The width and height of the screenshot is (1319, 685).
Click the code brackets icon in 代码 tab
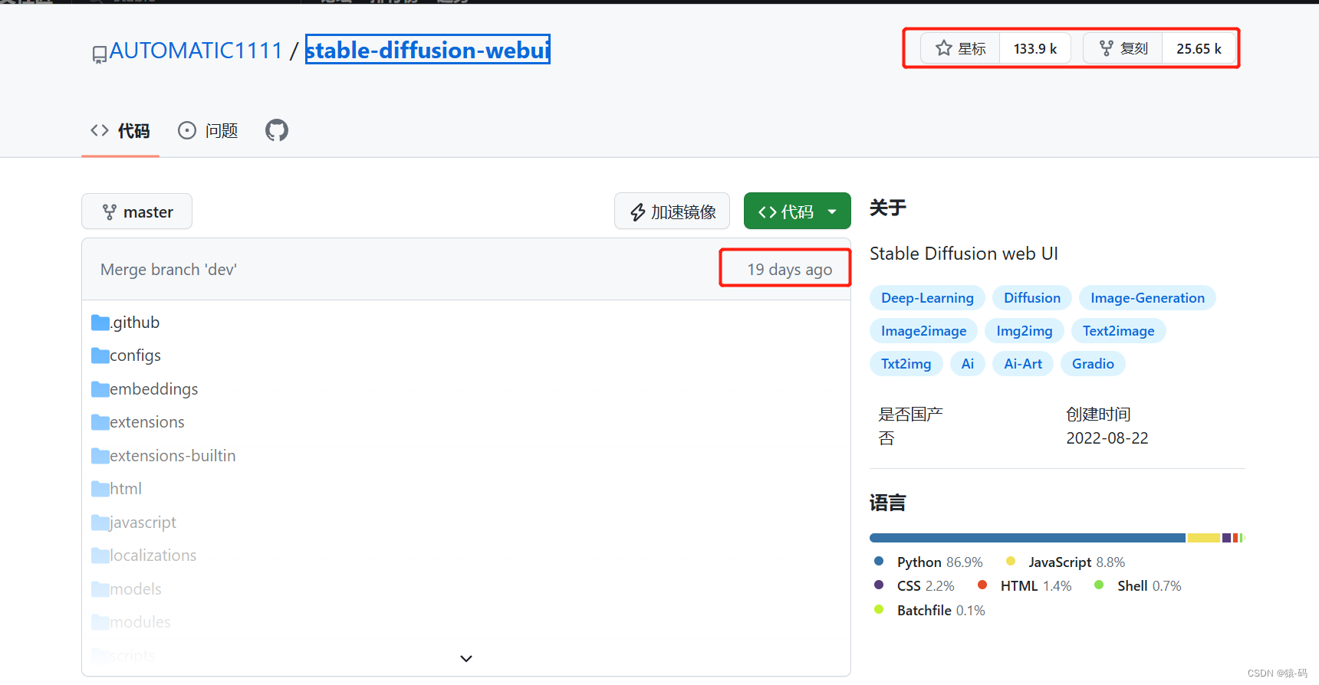pyautogui.click(x=100, y=130)
